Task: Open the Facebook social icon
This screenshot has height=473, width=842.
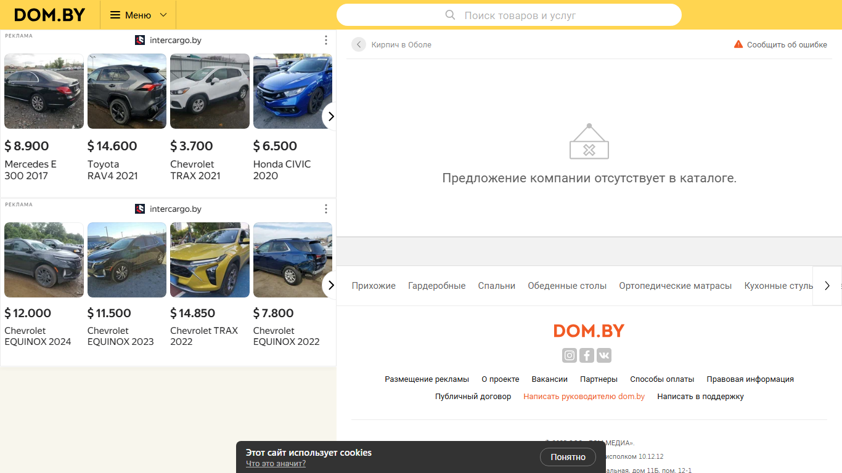Action: point(587,355)
